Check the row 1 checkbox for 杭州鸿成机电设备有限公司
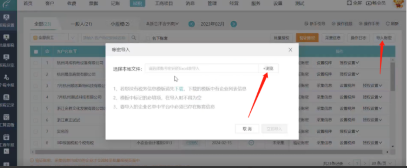 [36, 63]
